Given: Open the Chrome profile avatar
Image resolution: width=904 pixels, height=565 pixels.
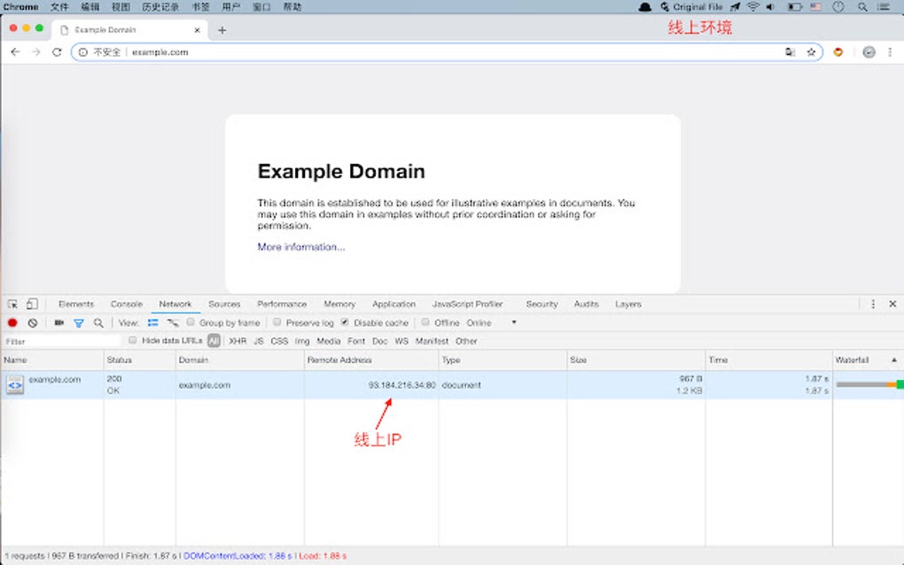Looking at the screenshot, I should pos(869,52).
